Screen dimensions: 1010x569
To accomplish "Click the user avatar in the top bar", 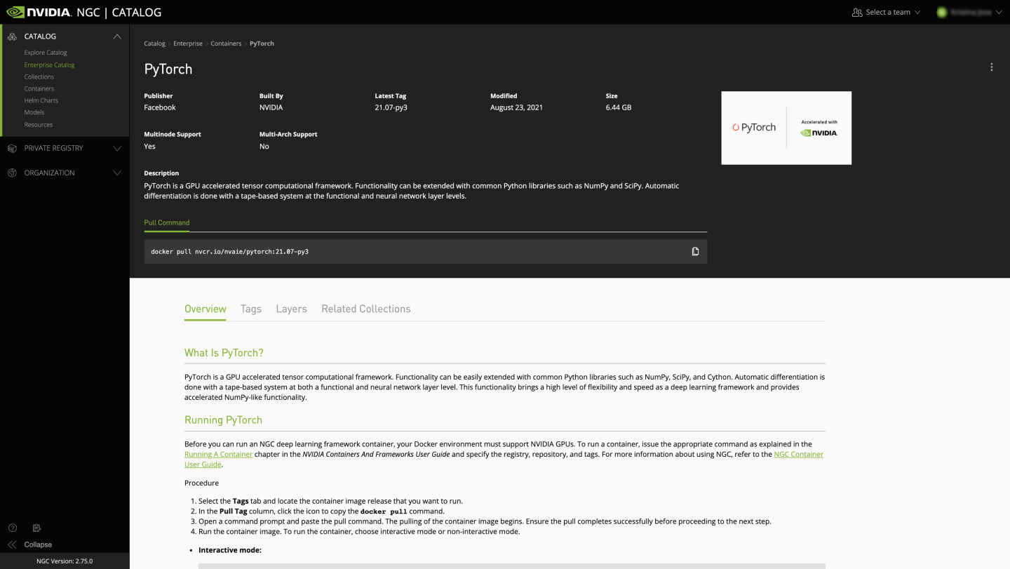I will (941, 11).
